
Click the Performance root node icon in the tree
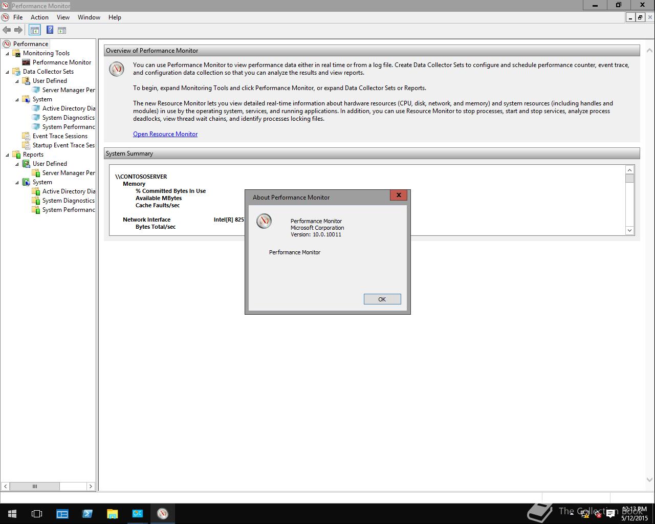tap(7, 44)
